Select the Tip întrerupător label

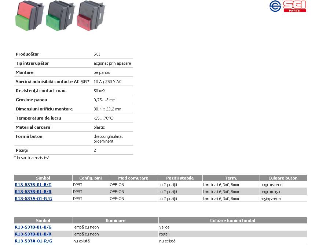(x=32, y=63)
